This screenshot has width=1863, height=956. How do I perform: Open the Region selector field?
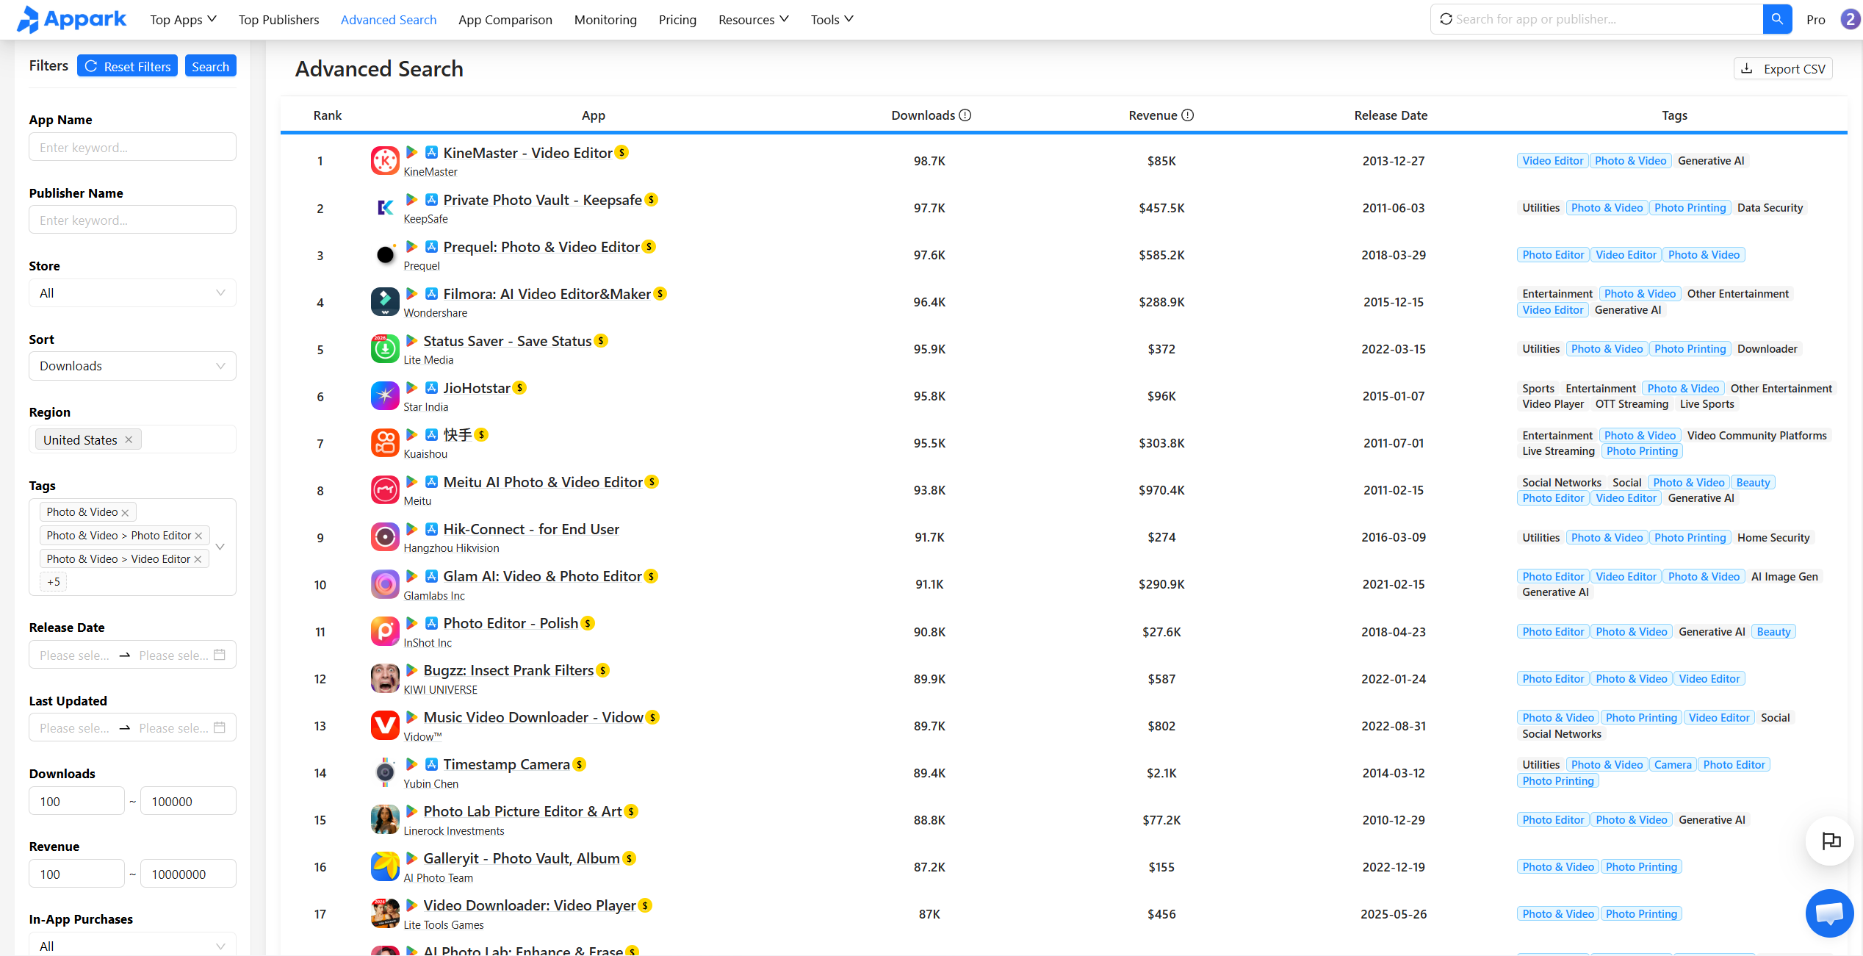point(132,439)
